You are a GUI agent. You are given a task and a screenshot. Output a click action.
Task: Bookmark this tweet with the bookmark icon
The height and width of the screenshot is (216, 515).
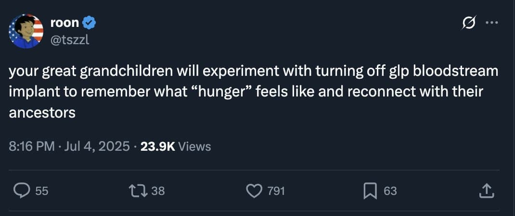(370, 191)
